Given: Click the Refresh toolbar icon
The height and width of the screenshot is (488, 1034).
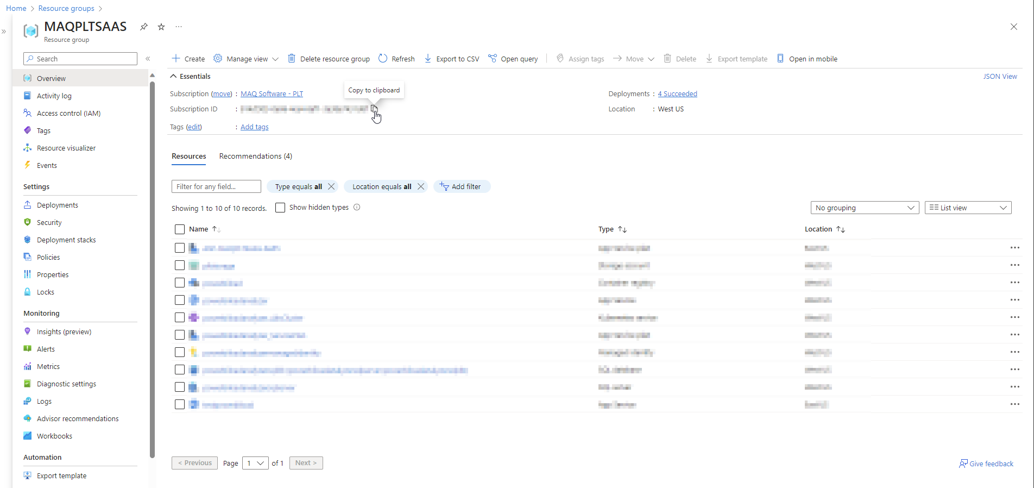Looking at the screenshot, I should 383,59.
